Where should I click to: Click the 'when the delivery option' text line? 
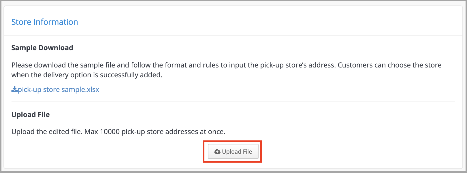(x=87, y=75)
